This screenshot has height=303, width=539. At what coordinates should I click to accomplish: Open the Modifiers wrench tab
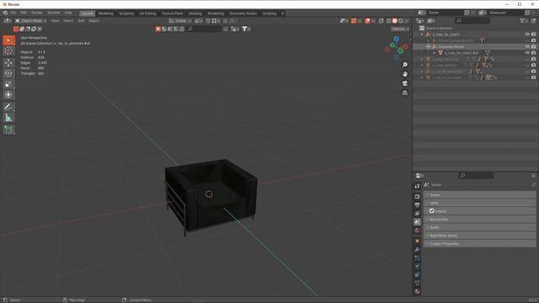pyautogui.click(x=417, y=250)
